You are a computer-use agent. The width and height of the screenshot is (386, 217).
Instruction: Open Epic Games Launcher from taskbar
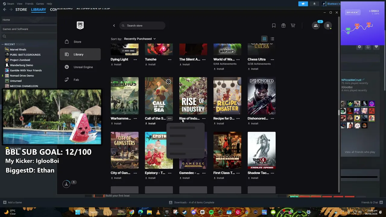point(167,212)
